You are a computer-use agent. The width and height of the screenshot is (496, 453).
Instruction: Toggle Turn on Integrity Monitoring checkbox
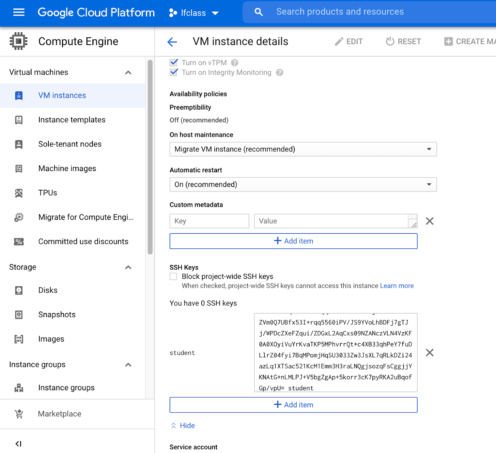(174, 72)
